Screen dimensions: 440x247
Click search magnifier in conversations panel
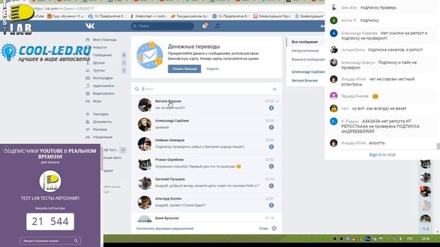pyautogui.click(x=137, y=89)
